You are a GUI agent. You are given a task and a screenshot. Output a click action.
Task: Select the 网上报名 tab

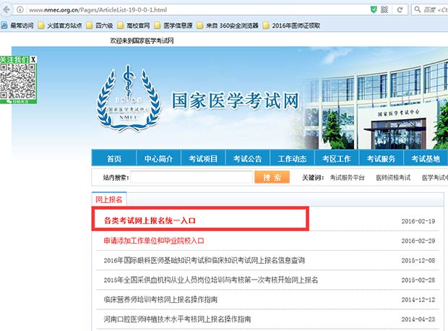(x=109, y=199)
